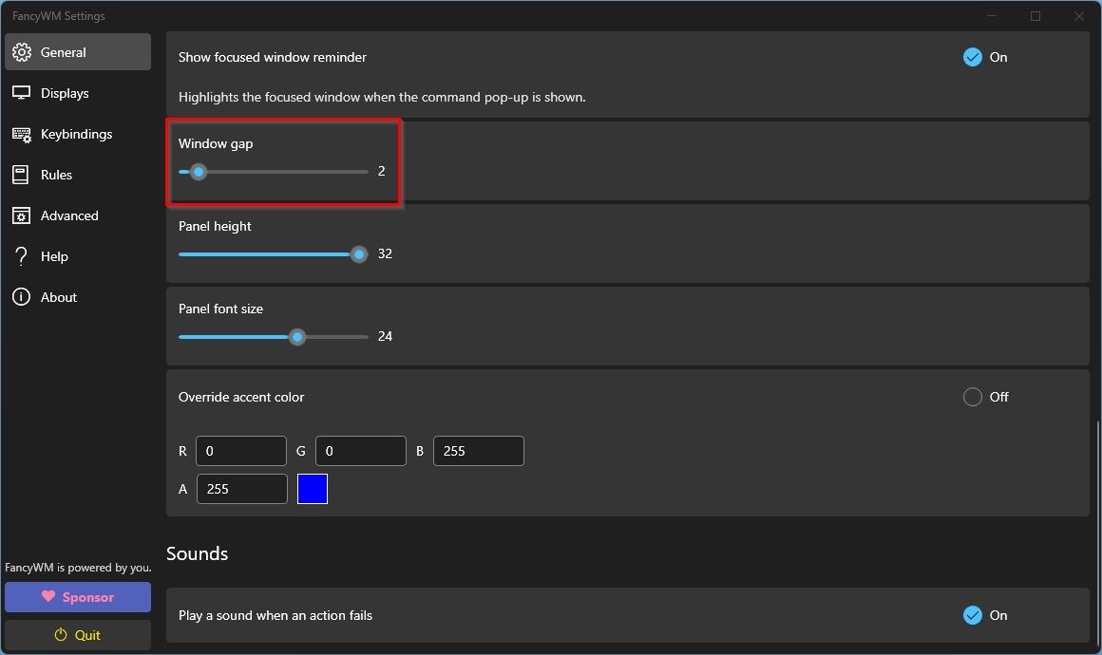
Task: Click the G value input field
Action: (x=361, y=450)
